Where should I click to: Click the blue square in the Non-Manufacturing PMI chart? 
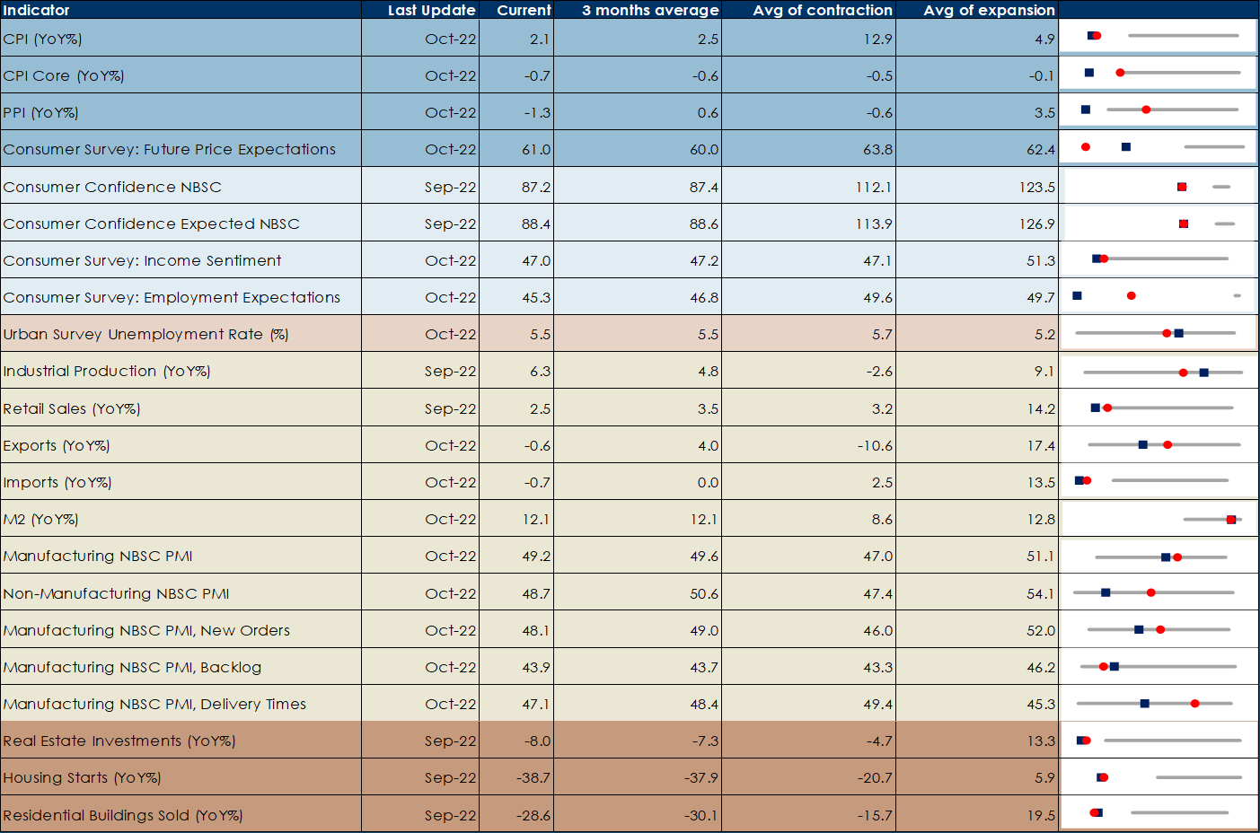[1106, 592]
